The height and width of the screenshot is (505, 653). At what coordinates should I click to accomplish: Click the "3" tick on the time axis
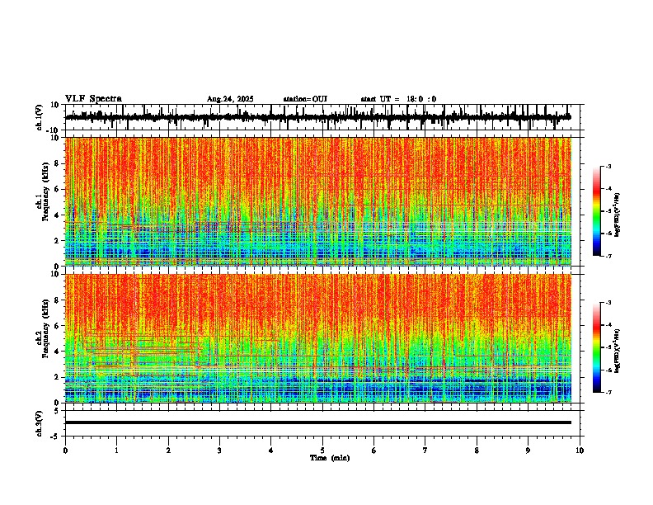click(x=219, y=451)
